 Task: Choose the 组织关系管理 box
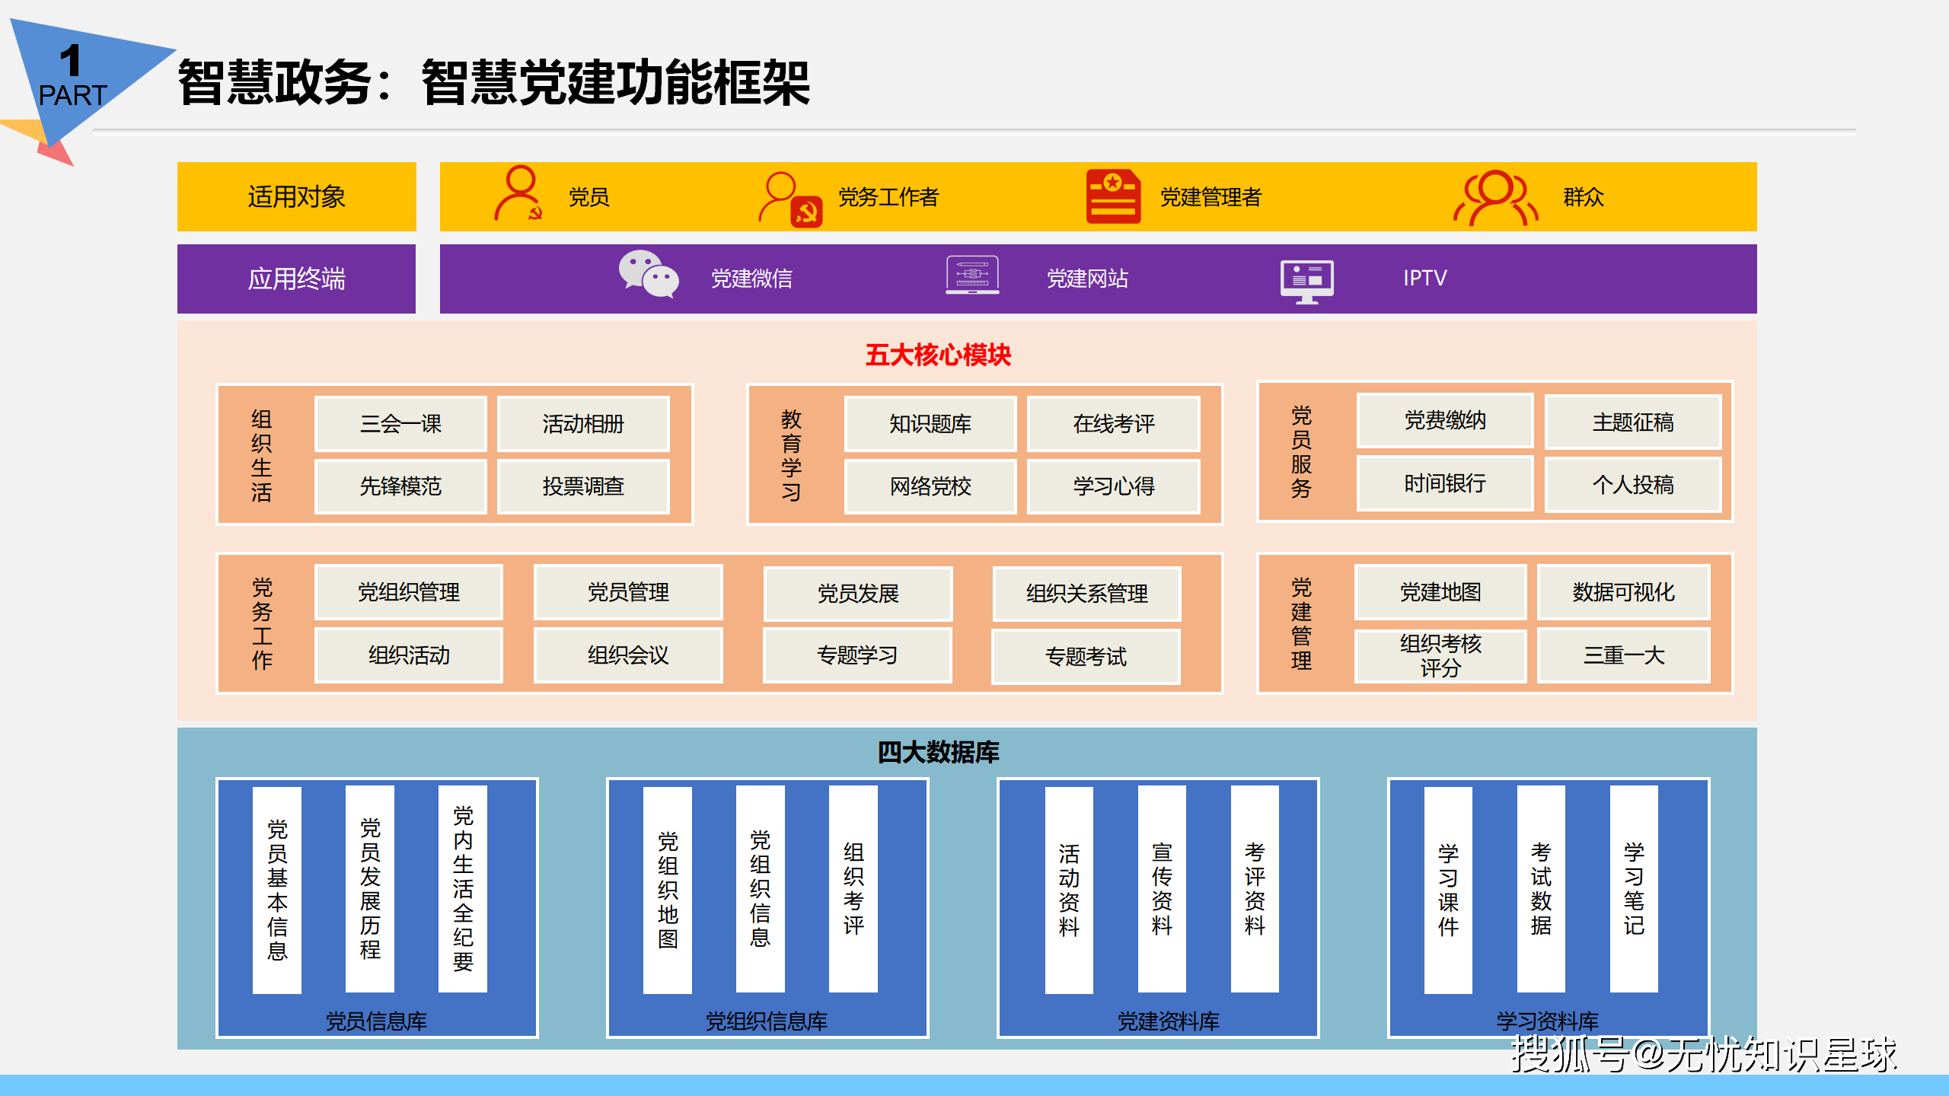coord(1086,594)
